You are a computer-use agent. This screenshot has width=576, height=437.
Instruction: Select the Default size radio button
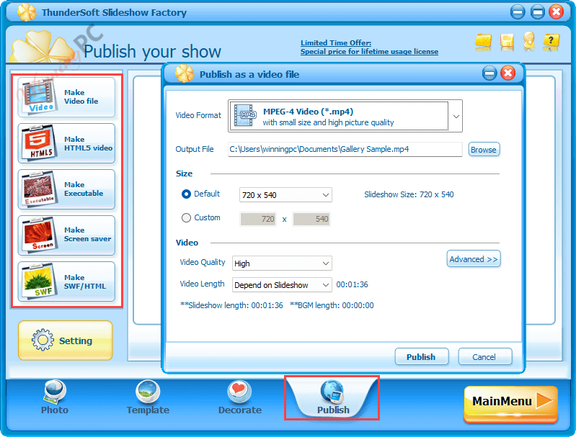point(186,194)
